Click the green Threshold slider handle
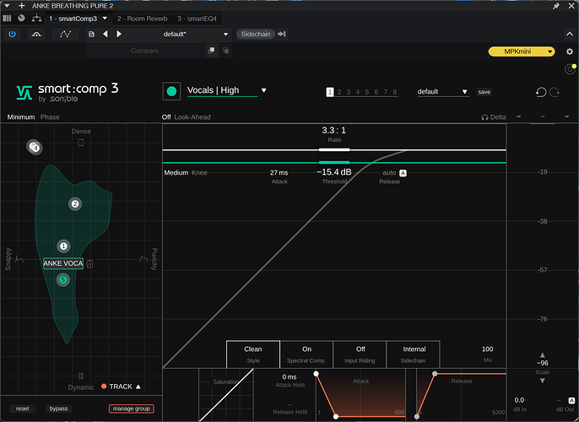The height and width of the screenshot is (422, 579). click(334, 162)
